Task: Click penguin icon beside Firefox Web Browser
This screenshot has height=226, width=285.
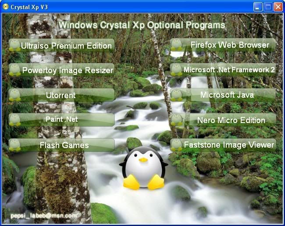Action: click(x=176, y=45)
